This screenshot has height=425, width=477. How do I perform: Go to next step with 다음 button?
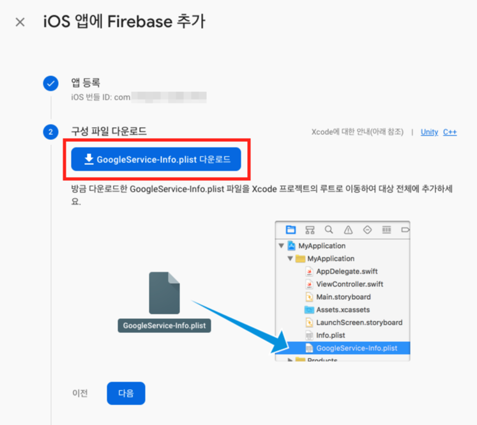pyautogui.click(x=126, y=393)
